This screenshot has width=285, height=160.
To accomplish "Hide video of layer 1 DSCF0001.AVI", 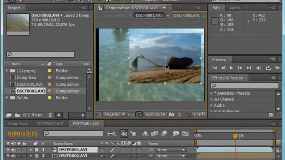I will tap(8, 150).
